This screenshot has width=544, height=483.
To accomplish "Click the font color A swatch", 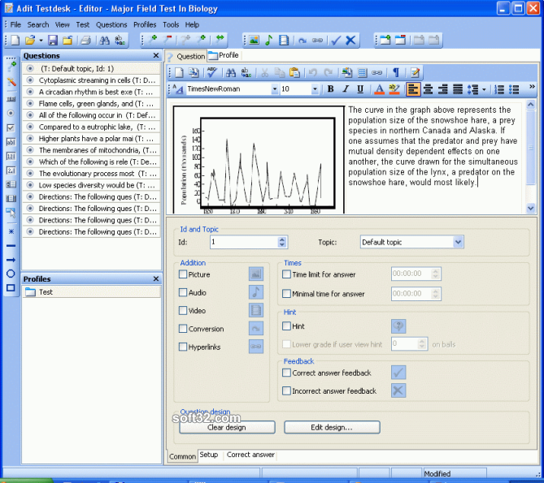I will [x=380, y=89].
